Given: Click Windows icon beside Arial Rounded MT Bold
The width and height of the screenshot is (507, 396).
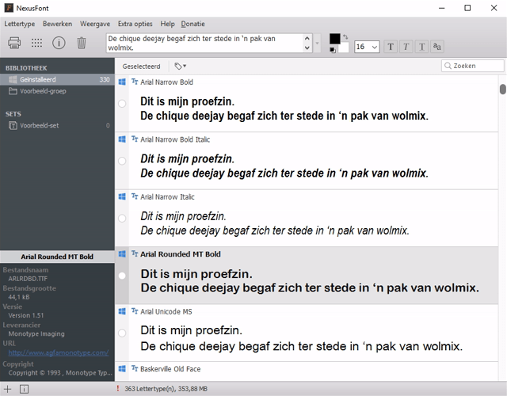Looking at the screenshot, I should point(122,254).
